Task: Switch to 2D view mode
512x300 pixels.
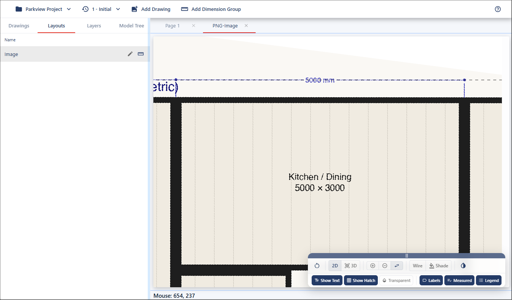Action: tap(335, 266)
